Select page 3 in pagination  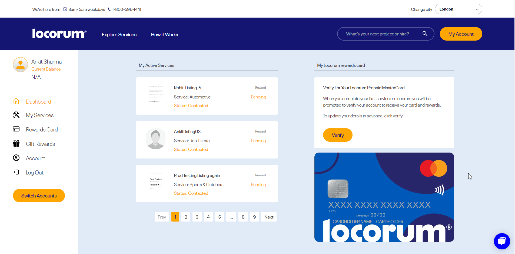tap(197, 217)
